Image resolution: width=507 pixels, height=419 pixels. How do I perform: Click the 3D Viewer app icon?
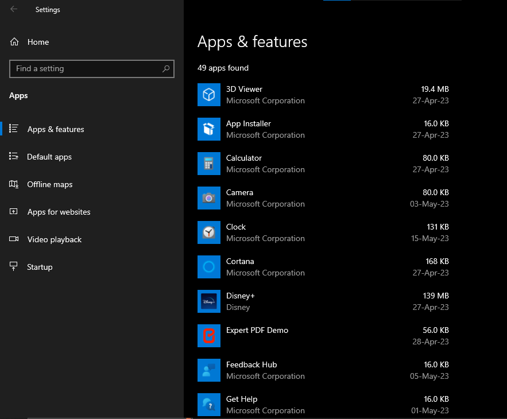coord(209,95)
